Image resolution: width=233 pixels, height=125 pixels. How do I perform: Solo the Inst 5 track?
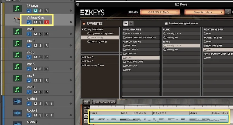click(x=40, y=57)
